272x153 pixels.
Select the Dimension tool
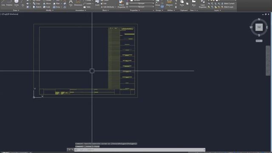coord(78,3)
